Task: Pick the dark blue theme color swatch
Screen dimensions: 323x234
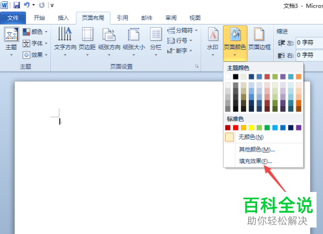Action: [x=251, y=77]
